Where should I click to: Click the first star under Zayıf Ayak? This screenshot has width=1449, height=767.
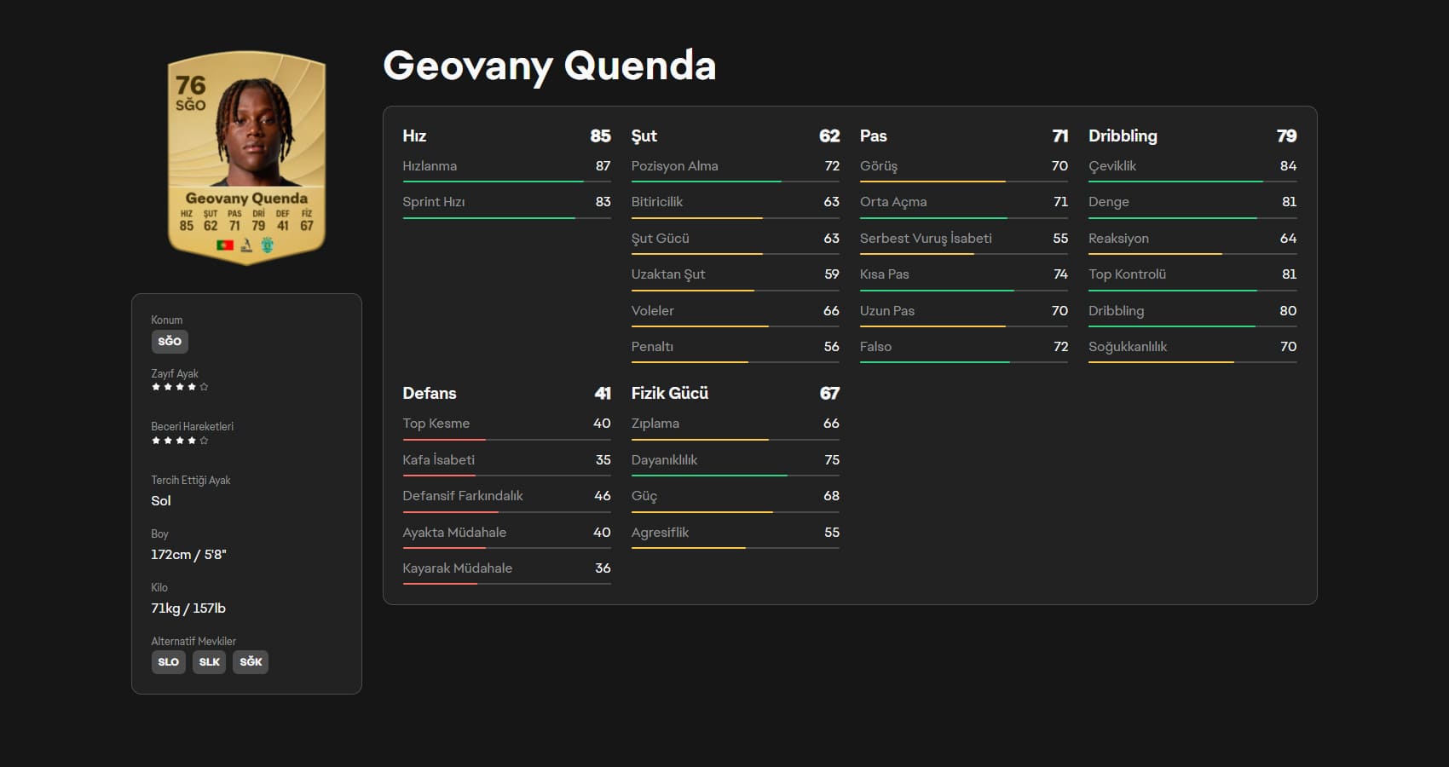point(156,387)
